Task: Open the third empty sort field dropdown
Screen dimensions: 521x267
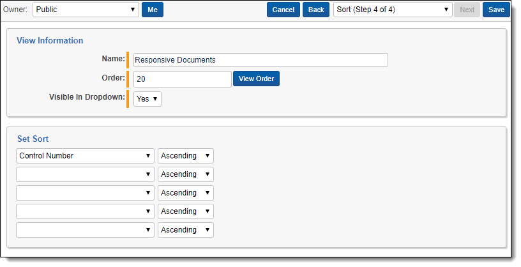Action: point(85,193)
